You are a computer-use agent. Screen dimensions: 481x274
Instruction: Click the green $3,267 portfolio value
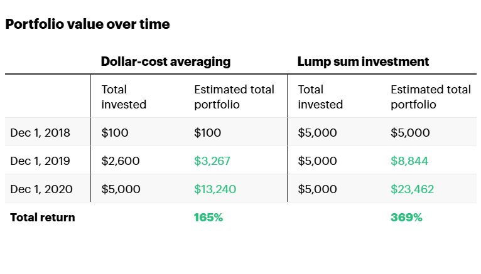(x=212, y=161)
